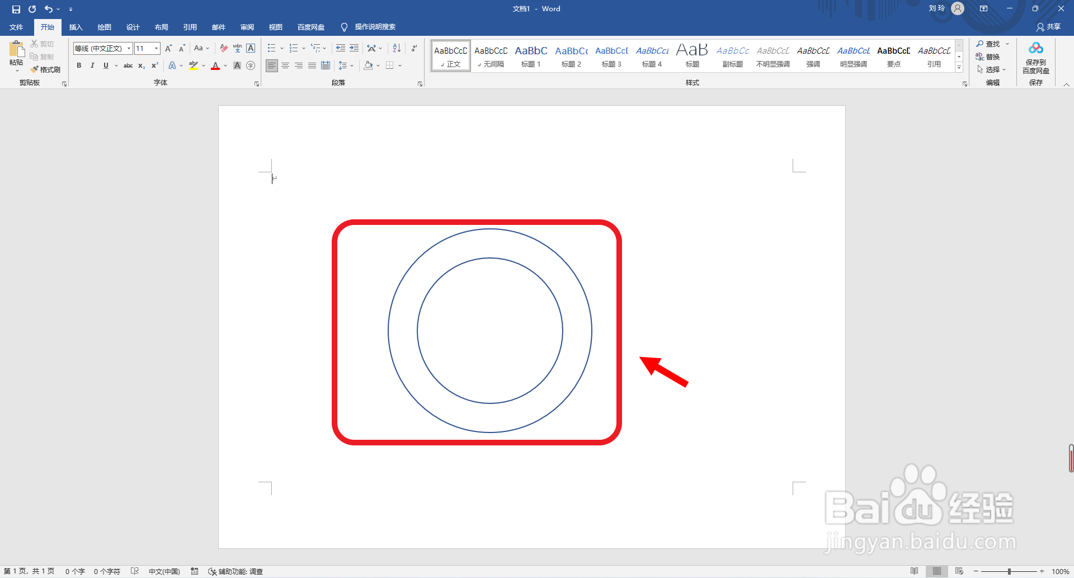Increase paragraph indent
This screenshot has width=1074, height=578.
pyautogui.click(x=354, y=48)
